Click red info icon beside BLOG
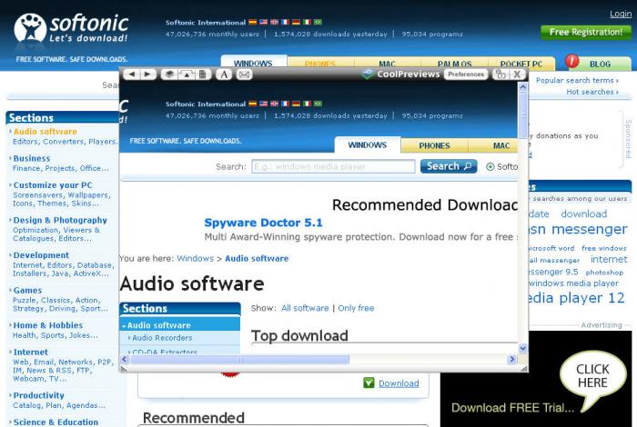Screen dimensions: 637x427 pos(572,61)
